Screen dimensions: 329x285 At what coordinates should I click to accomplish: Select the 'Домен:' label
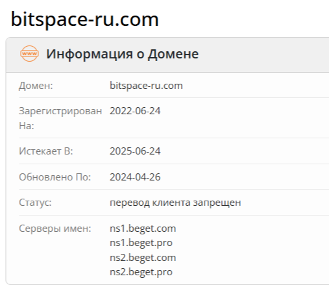[36, 86]
